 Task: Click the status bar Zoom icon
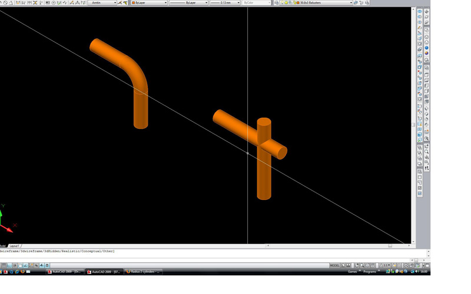point(362,266)
